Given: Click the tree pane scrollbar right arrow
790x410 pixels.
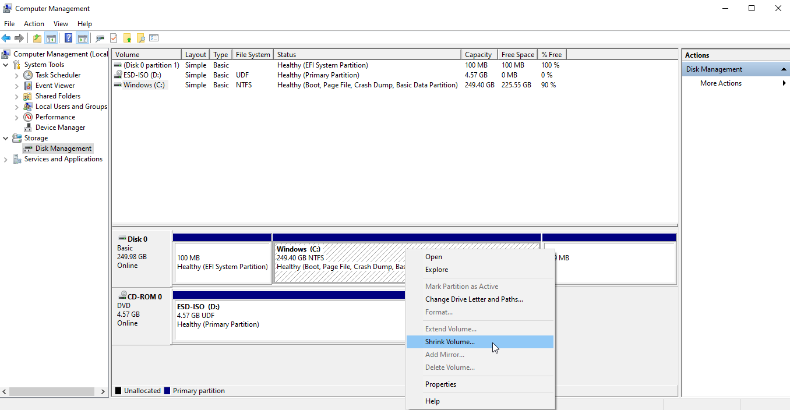Looking at the screenshot, I should tap(103, 392).
